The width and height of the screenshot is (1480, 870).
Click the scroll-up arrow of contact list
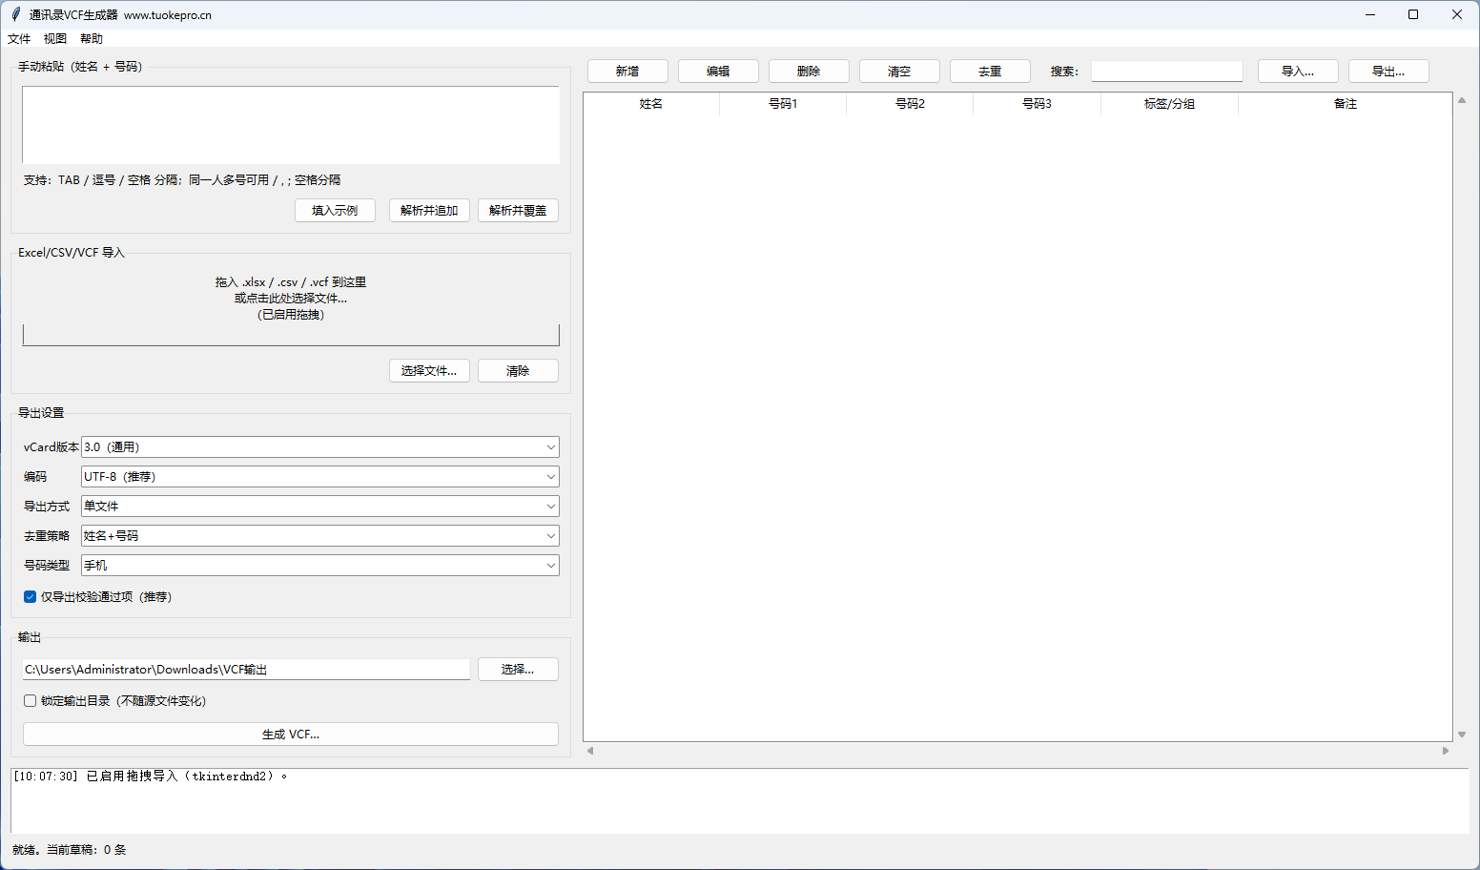coord(1461,100)
